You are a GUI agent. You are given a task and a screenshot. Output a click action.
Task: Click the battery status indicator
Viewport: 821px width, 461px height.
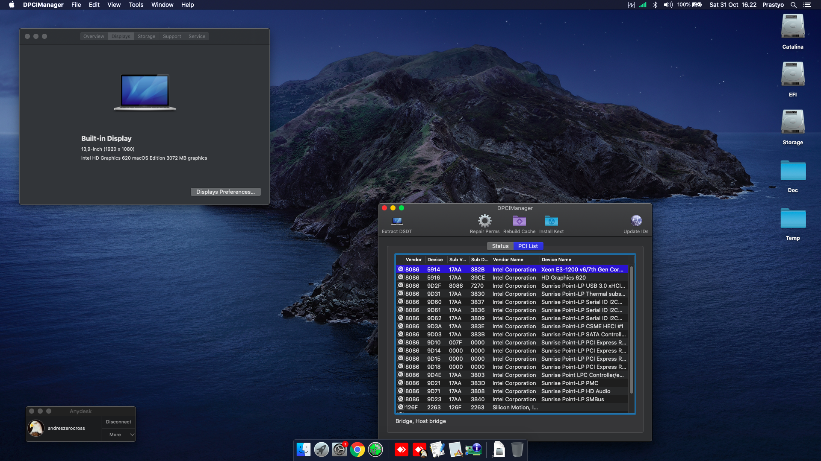click(x=690, y=5)
